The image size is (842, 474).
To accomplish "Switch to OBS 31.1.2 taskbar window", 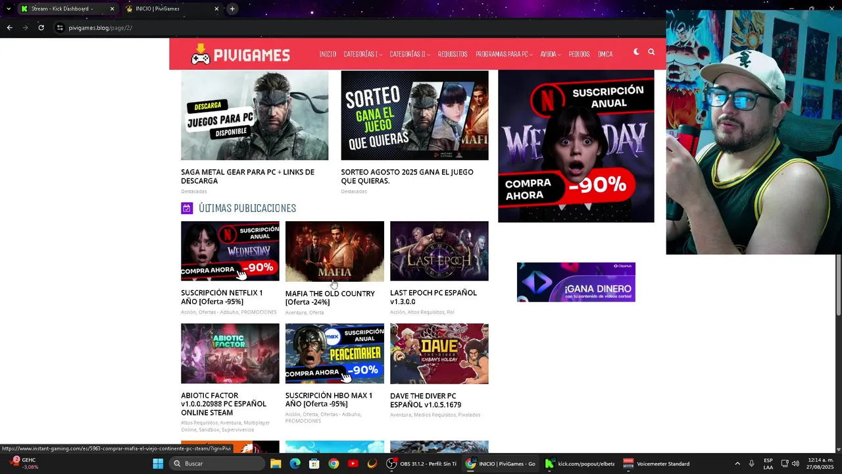I will (x=422, y=463).
